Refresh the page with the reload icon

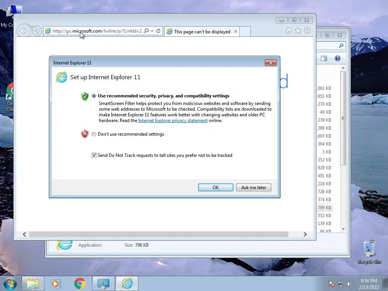158,31
